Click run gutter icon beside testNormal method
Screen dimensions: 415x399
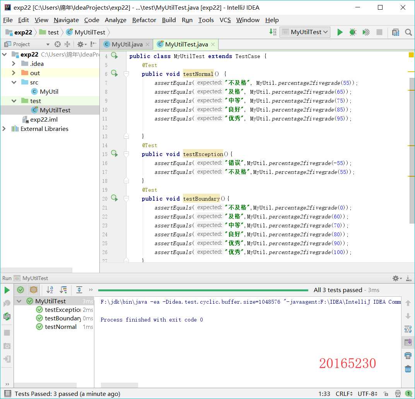click(114, 74)
